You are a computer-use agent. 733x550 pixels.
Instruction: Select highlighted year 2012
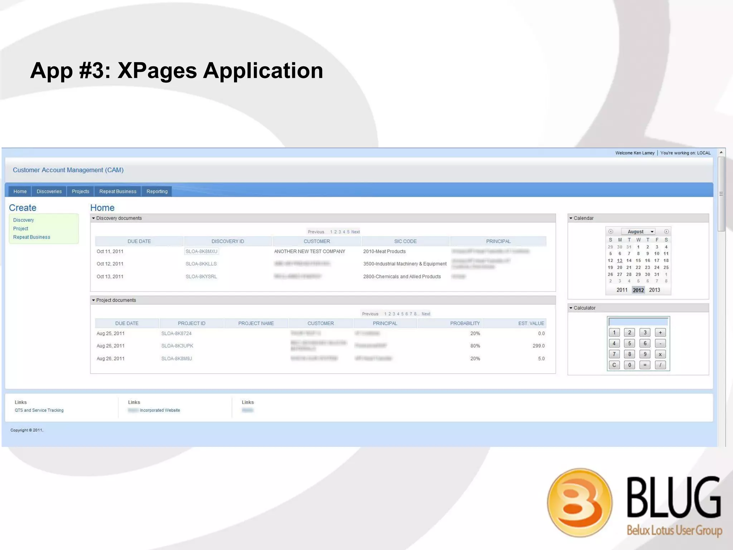[639, 290]
